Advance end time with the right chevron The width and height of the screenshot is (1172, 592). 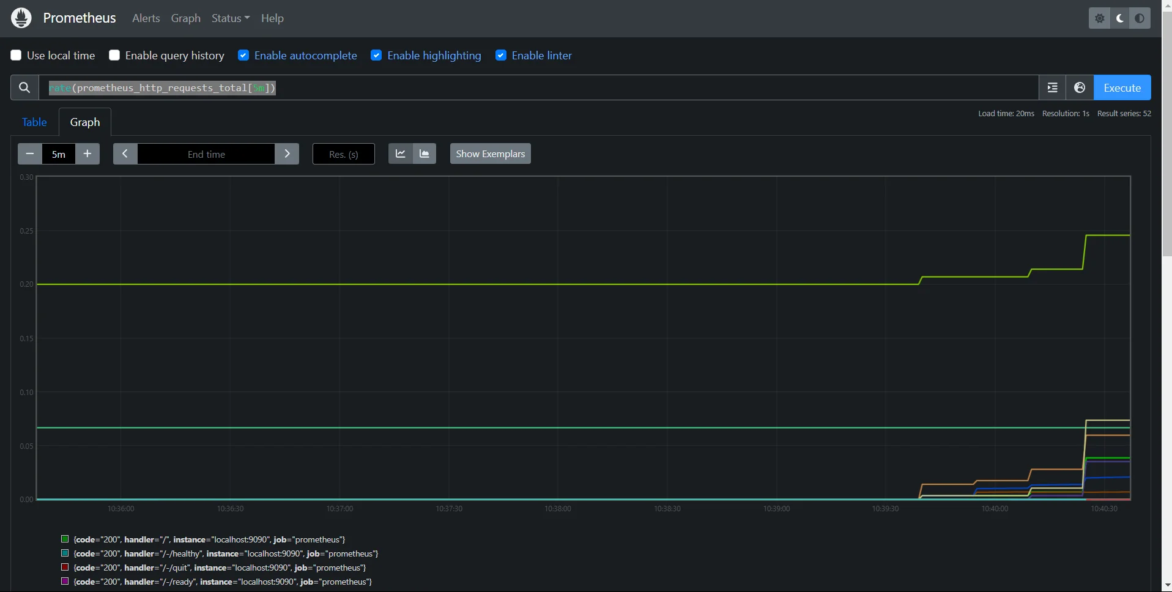[287, 154]
